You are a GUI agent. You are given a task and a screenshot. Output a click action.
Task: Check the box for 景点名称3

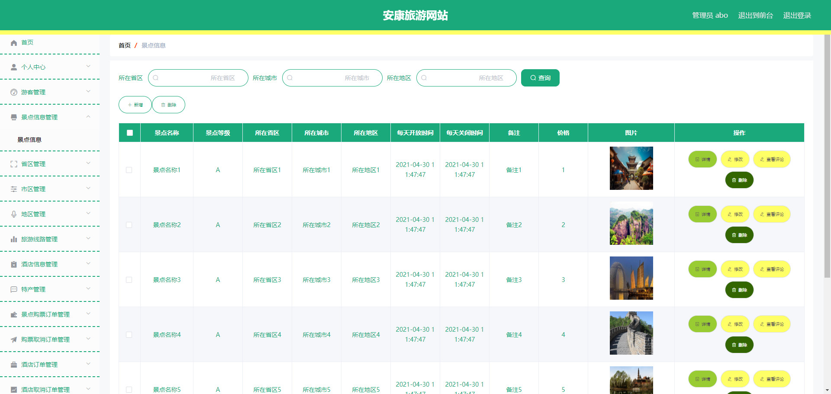point(129,280)
